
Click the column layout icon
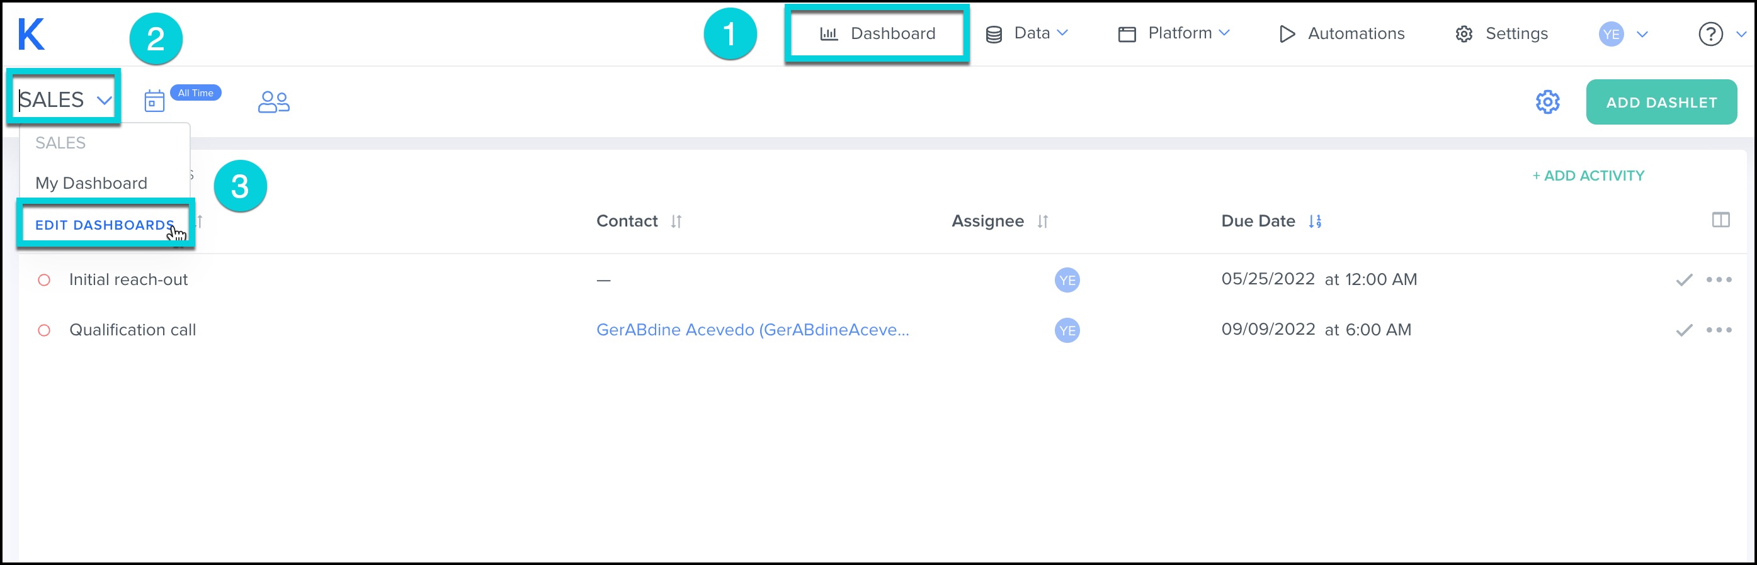coord(1720,220)
